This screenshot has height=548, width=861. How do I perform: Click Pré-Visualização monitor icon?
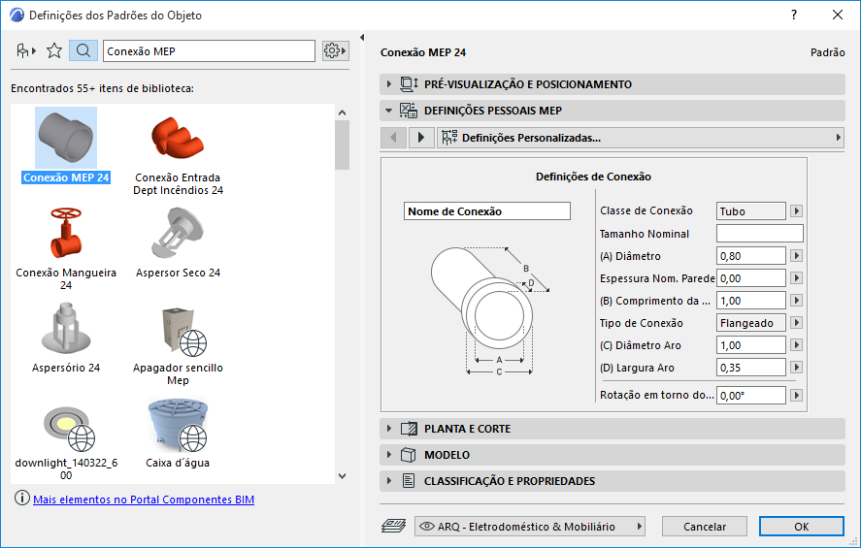coord(409,84)
